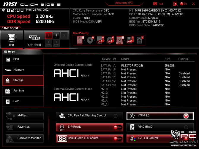The height and width of the screenshot is (149, 199).
Task: Click the SATA PortA: device row label
Action: click(108, 66)
